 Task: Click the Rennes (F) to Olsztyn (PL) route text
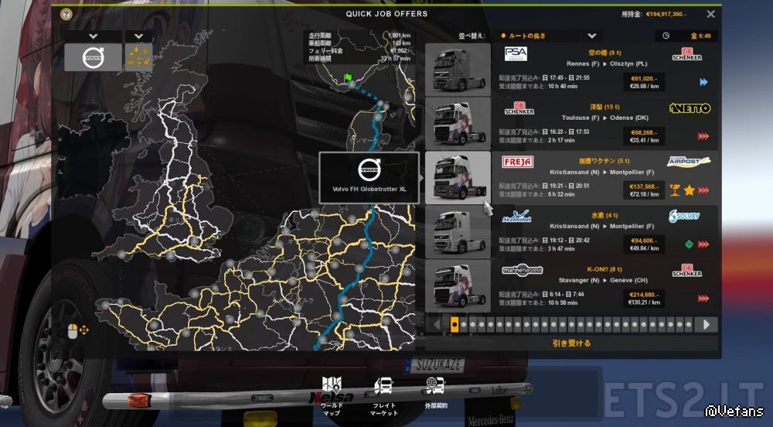[x=607, y=63]
